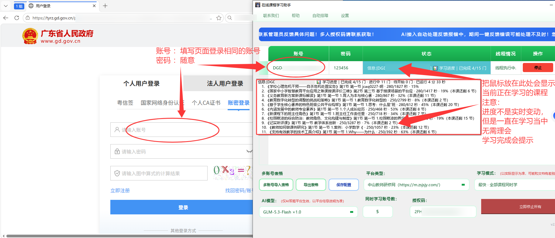Click the captcha answer input field
The width and height of the screenshot is (555, 238).
click(159, 173)
